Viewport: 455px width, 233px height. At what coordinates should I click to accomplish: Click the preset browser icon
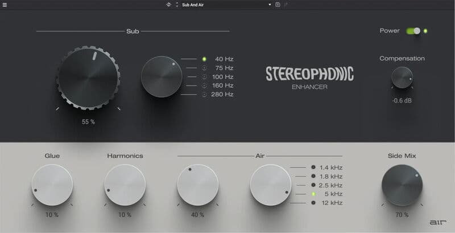(168, 5)
